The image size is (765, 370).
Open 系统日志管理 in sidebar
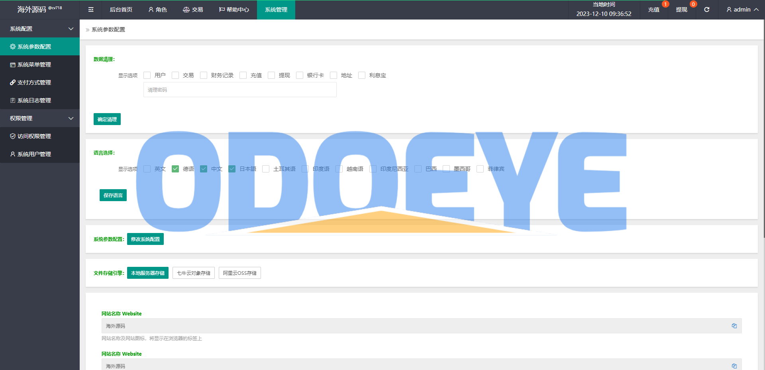click(40, 100)
